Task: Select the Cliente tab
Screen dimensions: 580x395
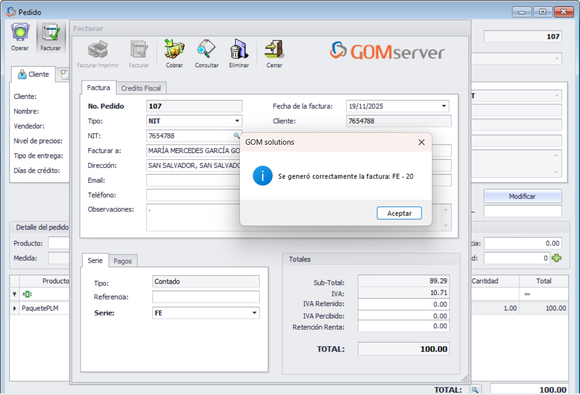Action: pyautogui.click(x=34, y=74)
